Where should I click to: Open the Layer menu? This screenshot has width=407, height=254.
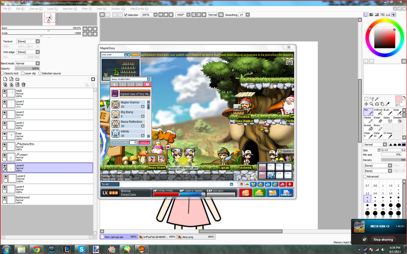click(52, 9)
